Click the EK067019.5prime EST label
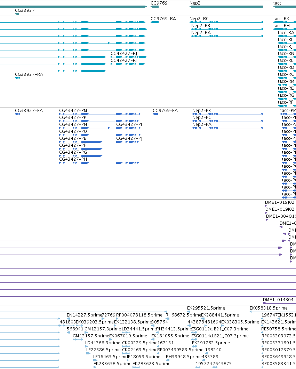 [128, 336]
